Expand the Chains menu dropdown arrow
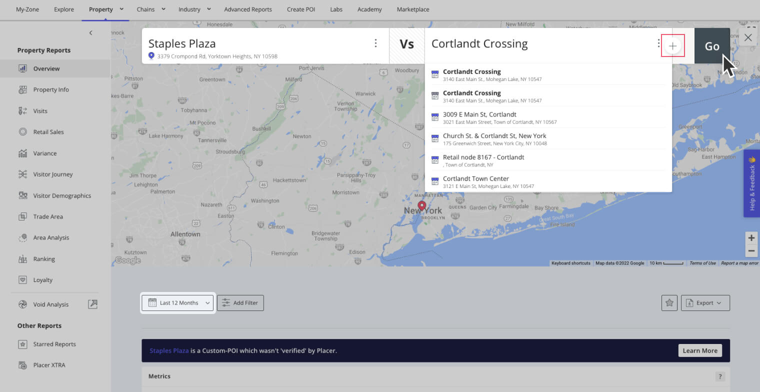 pyautogui.click(x=163, y=9)
